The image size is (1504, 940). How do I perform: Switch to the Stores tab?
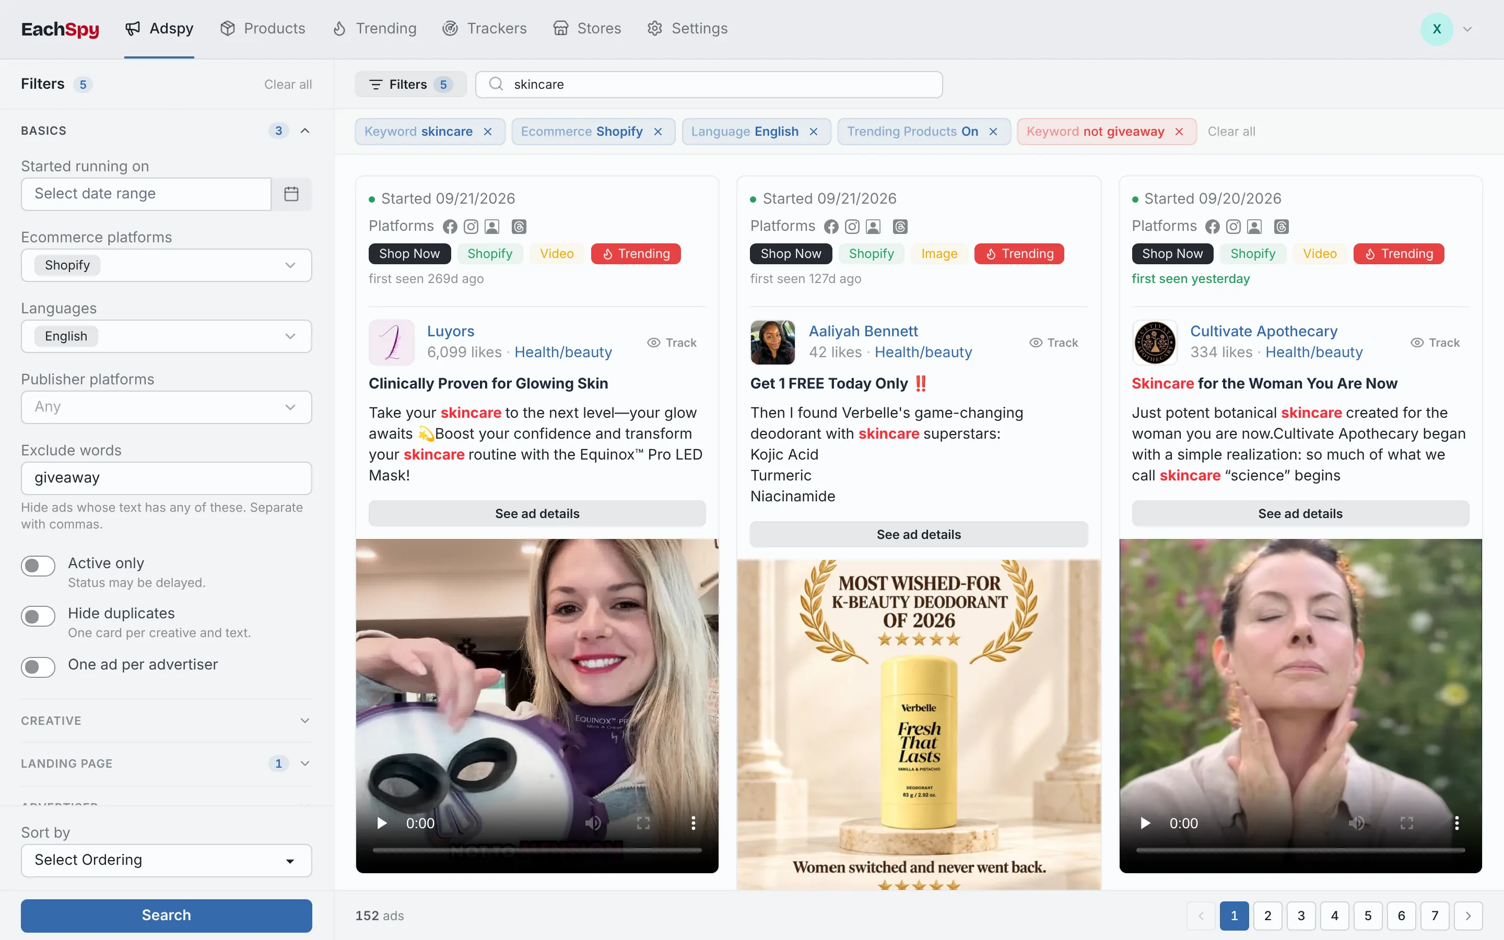click(x=586, y=29)
